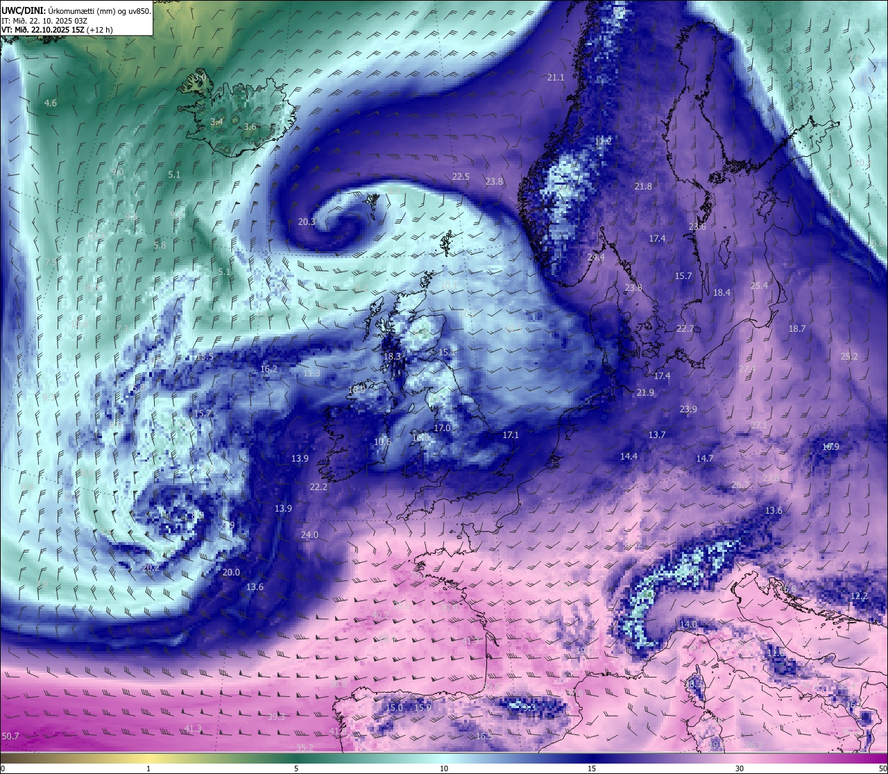Click the 22.7 value over southern Sweden
The width and height of the screenshot is (888, 774).
[685, 328]
